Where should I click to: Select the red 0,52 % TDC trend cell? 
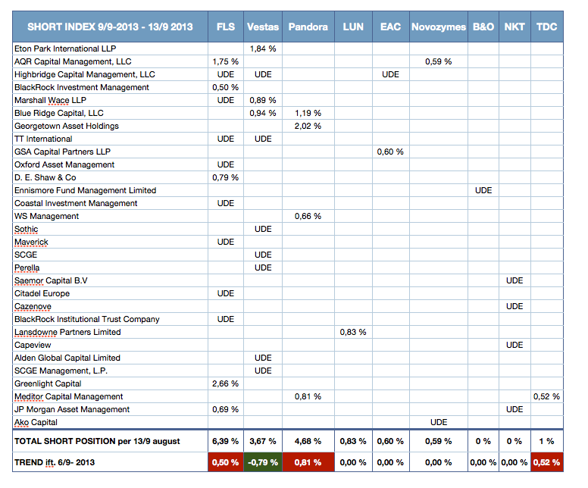click(547, 462)
